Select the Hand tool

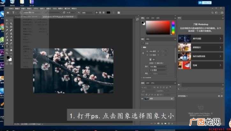click(x=11, y=50)
